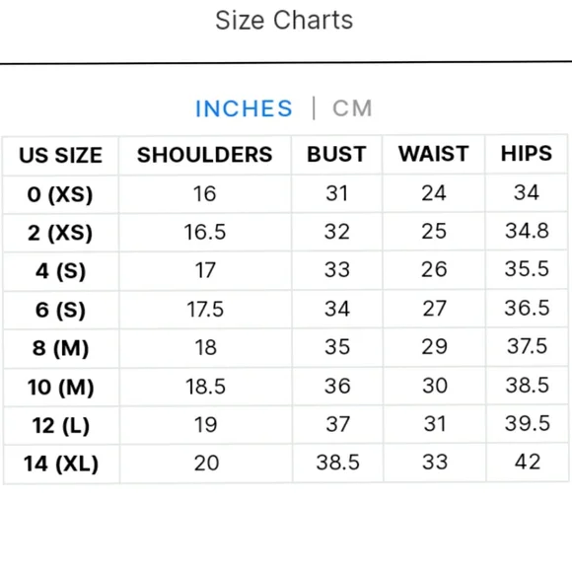Click the US SIZE column header
The image size is (572, 572).
(x=60, y=155)
